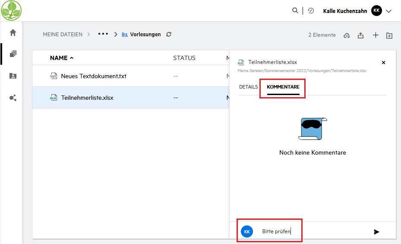Click the cloud upload icon
The height and width of the screenshot is (244, 401).
coord(346,35)
